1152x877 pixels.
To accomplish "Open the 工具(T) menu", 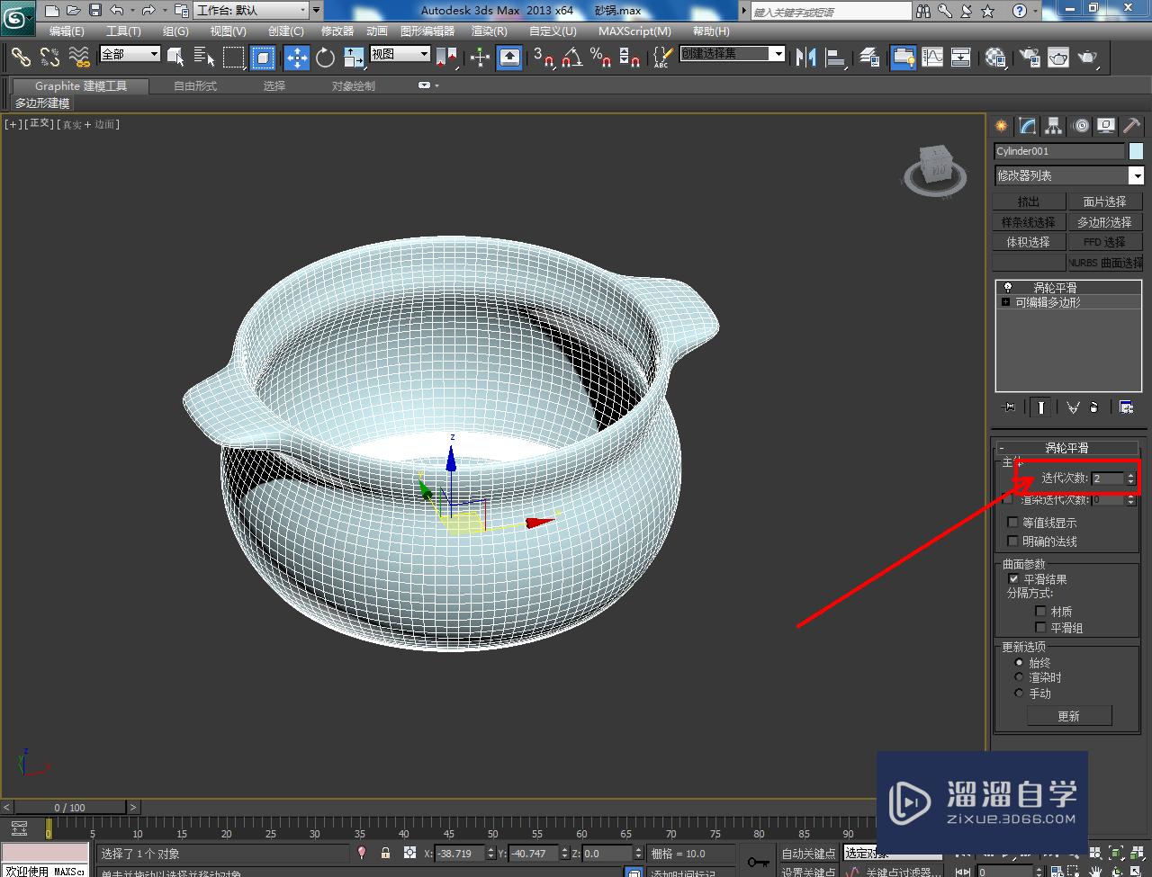I will click(123, 31).
